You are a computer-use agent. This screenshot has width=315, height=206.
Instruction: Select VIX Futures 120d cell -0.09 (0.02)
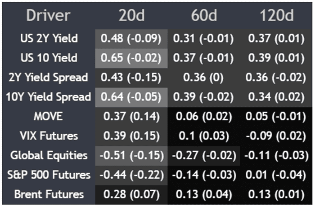(276, 136)
